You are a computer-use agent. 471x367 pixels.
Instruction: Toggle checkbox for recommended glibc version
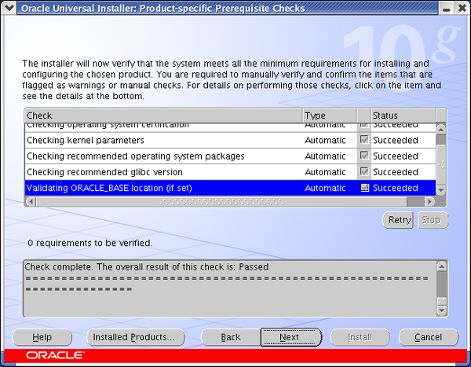click(x=363, y=171)
